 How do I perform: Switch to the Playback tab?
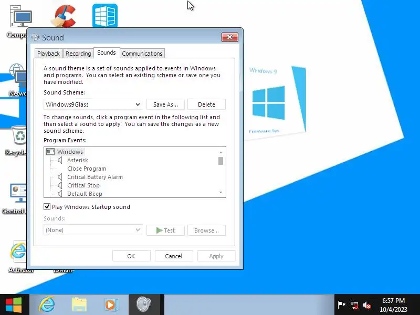pos(48,54)
